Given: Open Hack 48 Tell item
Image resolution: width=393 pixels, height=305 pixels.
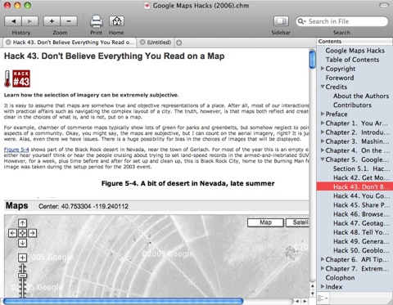Looking at the screenshot, I should (x=361, y=232).
